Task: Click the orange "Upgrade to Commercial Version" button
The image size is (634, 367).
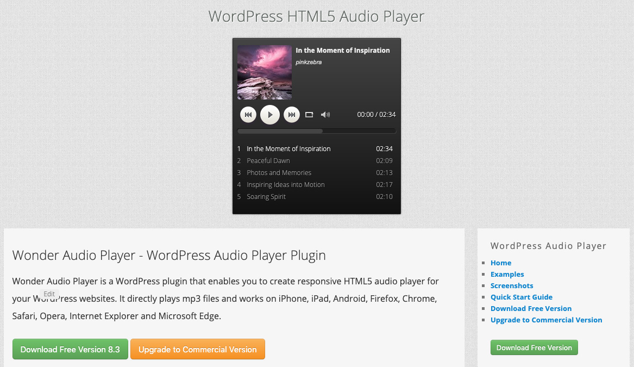Action: coord(198,349)
